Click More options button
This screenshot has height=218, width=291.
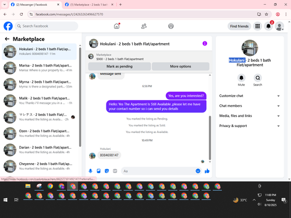click(180, 66)
